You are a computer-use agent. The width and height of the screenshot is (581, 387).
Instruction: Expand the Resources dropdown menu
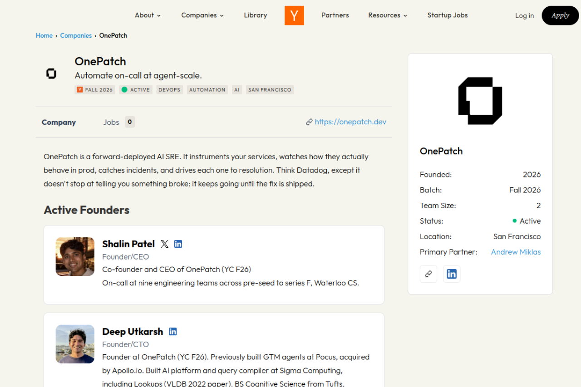(388, 15)
